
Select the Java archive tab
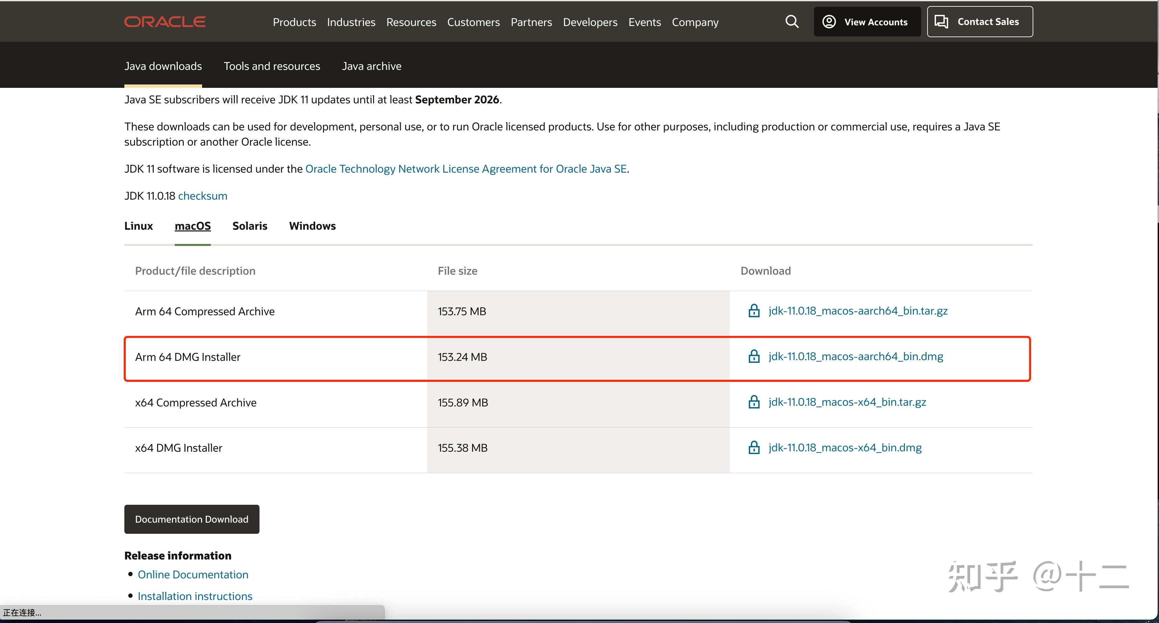point(372,66)
